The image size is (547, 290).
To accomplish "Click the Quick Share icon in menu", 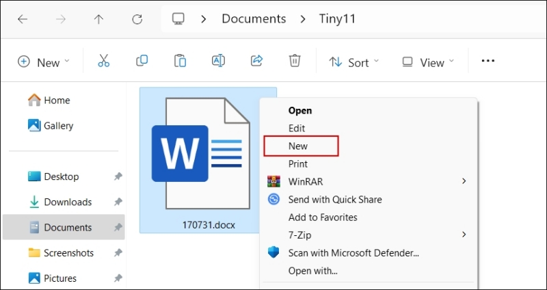I will click(x=273, y=200).
